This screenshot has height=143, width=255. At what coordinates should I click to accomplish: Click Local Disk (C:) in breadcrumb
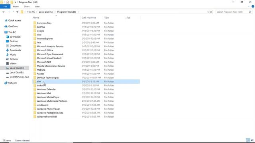(46, 12)
